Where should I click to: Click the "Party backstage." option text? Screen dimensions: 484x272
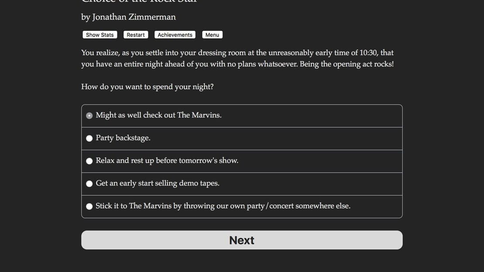pos(123,138)
